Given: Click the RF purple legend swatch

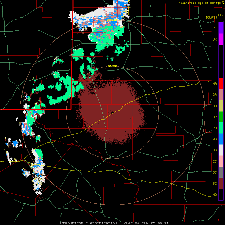Looking at the screenshot, I should pyautogui.click(x=221, y=28).
